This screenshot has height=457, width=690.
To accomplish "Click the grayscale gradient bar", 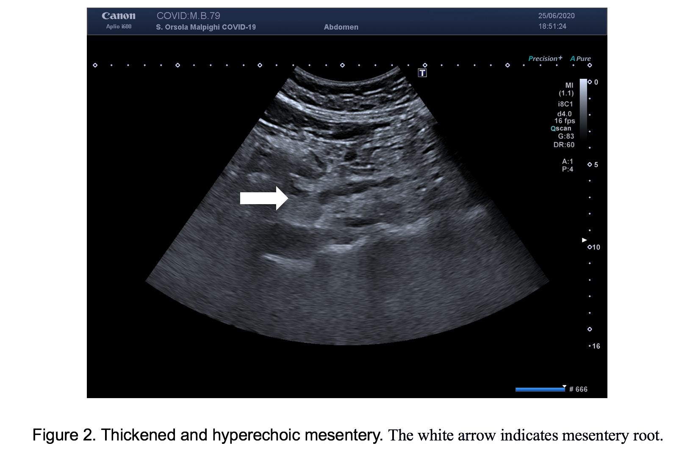I will [583, 108].
